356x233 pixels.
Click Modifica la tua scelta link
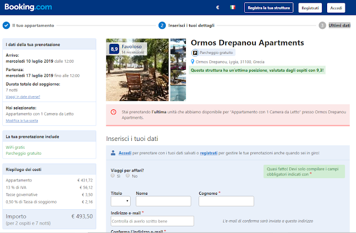click(22, 121)
